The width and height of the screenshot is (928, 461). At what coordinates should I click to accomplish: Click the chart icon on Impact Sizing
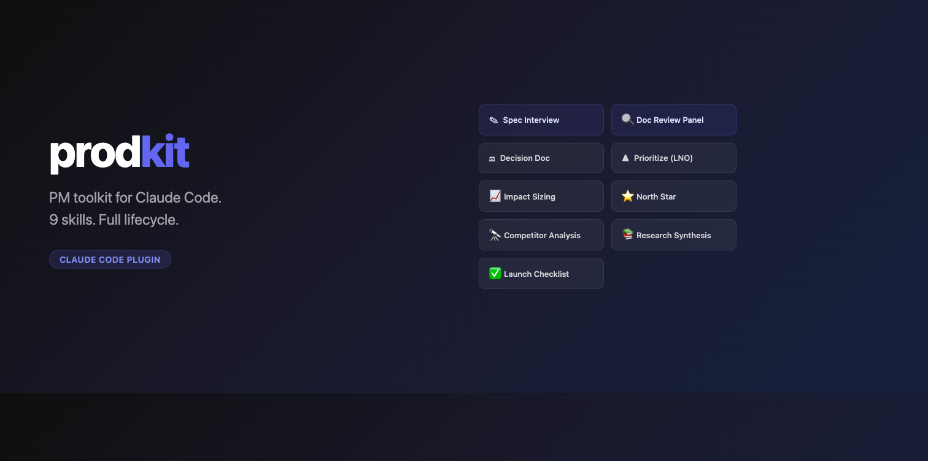point(495,196)
